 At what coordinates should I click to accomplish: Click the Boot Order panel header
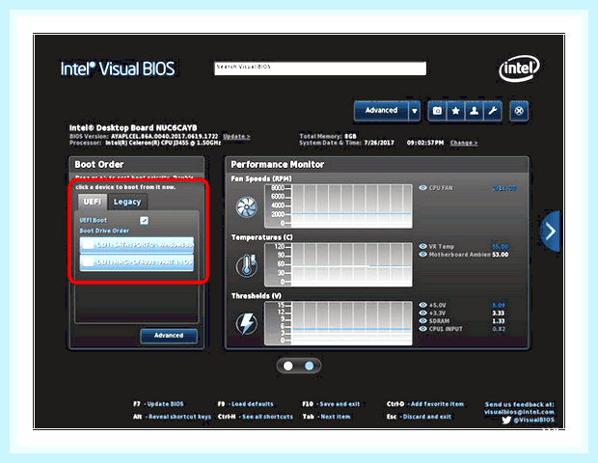pos(137,164)
